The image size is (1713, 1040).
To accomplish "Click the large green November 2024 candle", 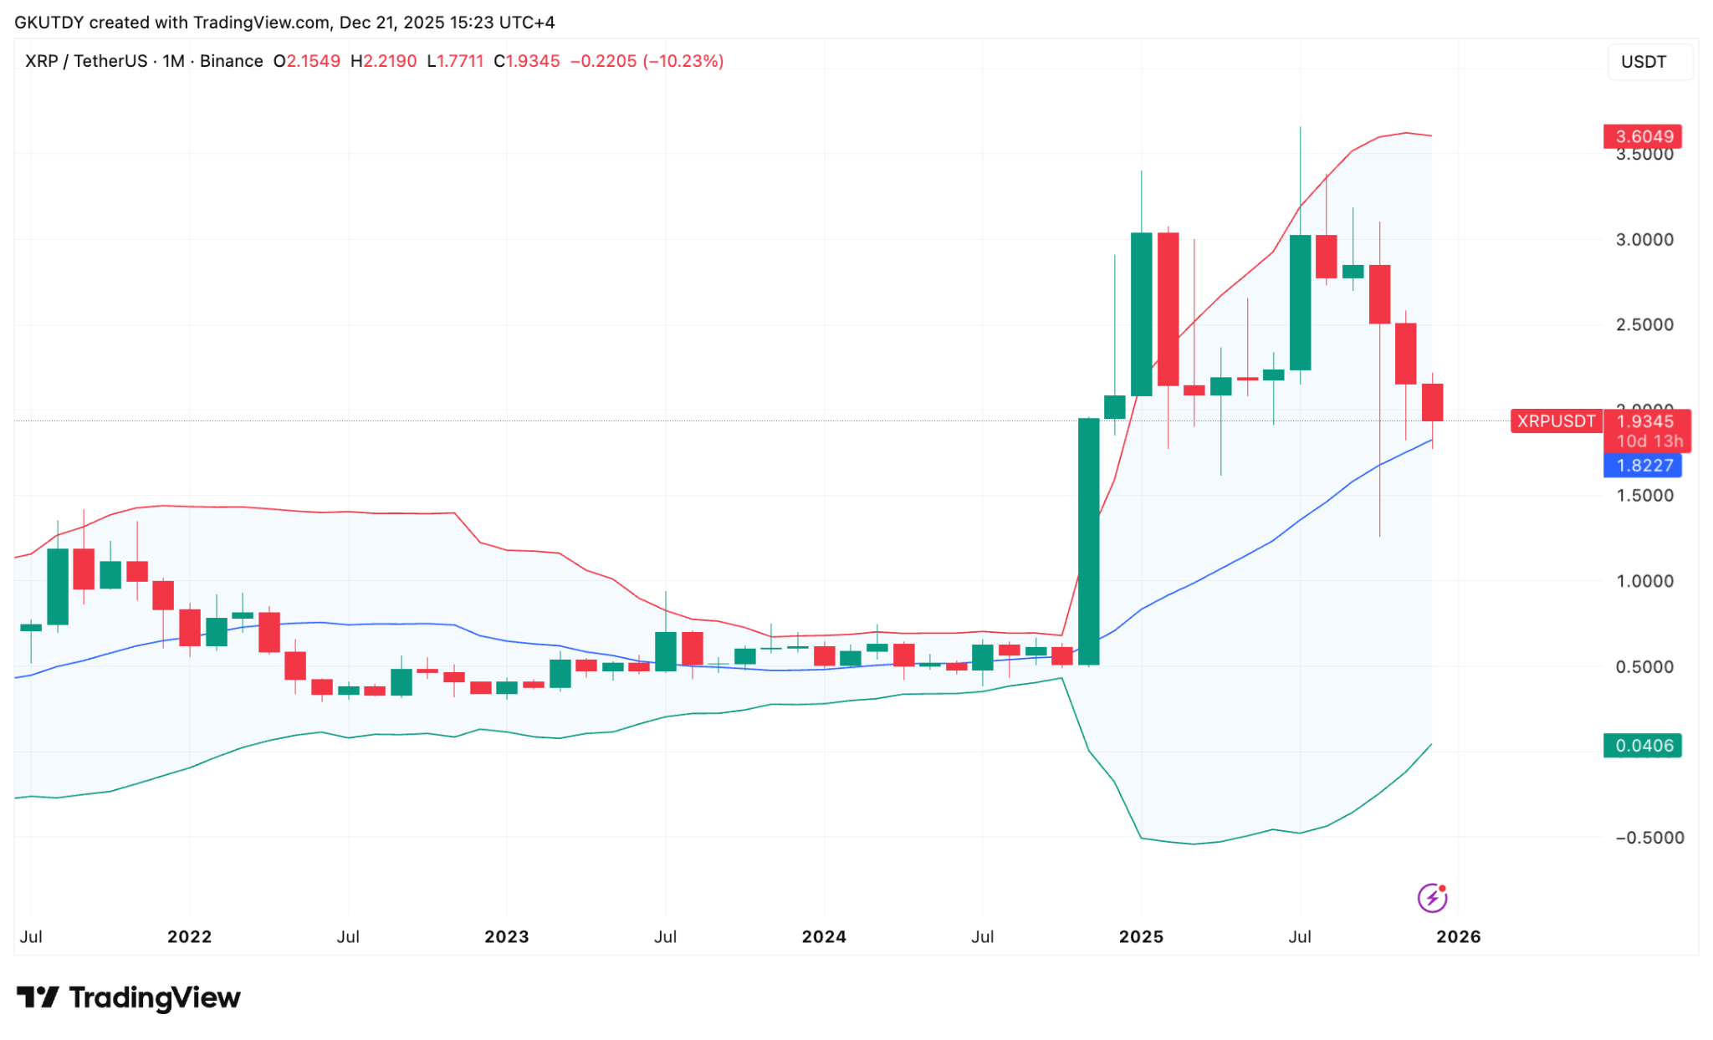I will pos(1088,542).
